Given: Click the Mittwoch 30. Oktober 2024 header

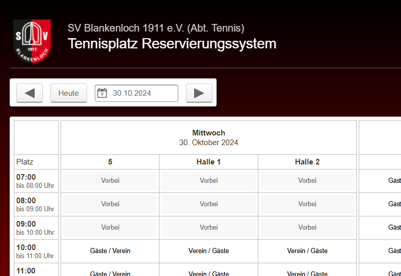Looking at the screenshot, I should click(208, 137).
